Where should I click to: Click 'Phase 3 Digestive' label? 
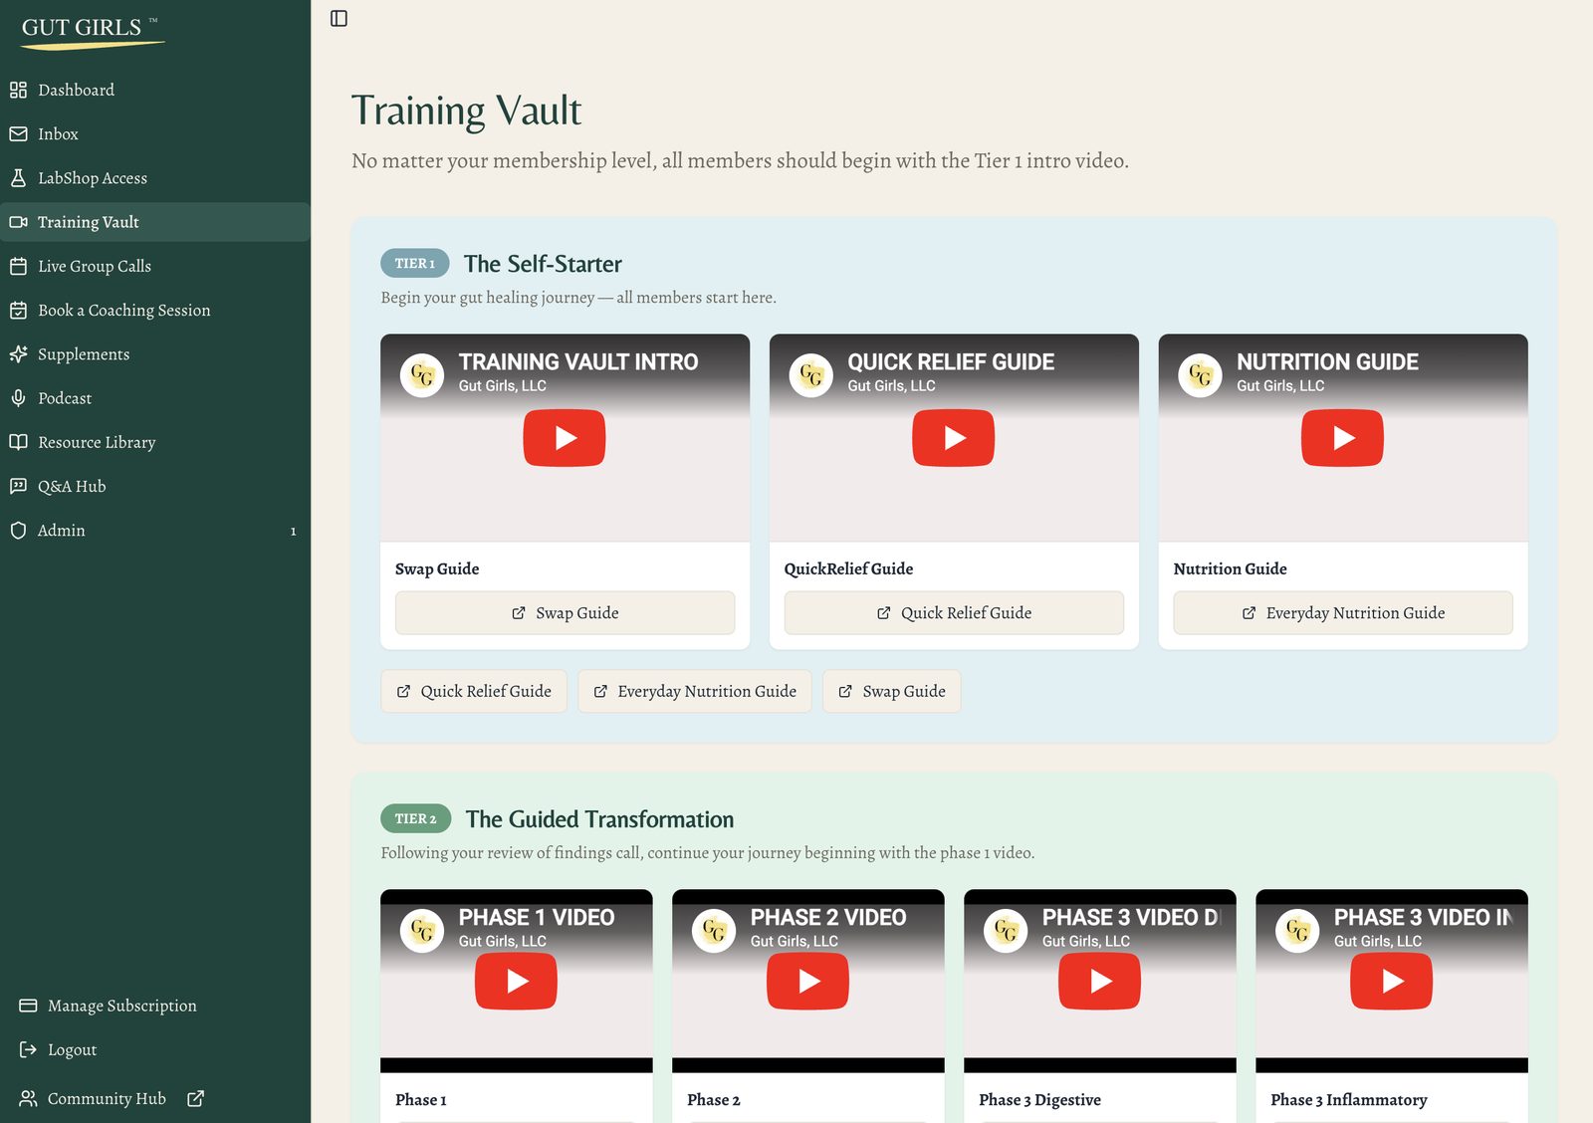(x=1039, y=1100)
